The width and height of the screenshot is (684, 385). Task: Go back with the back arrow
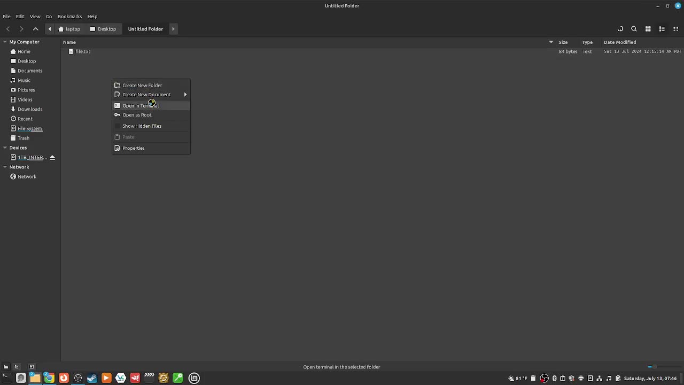pos(8,29)
